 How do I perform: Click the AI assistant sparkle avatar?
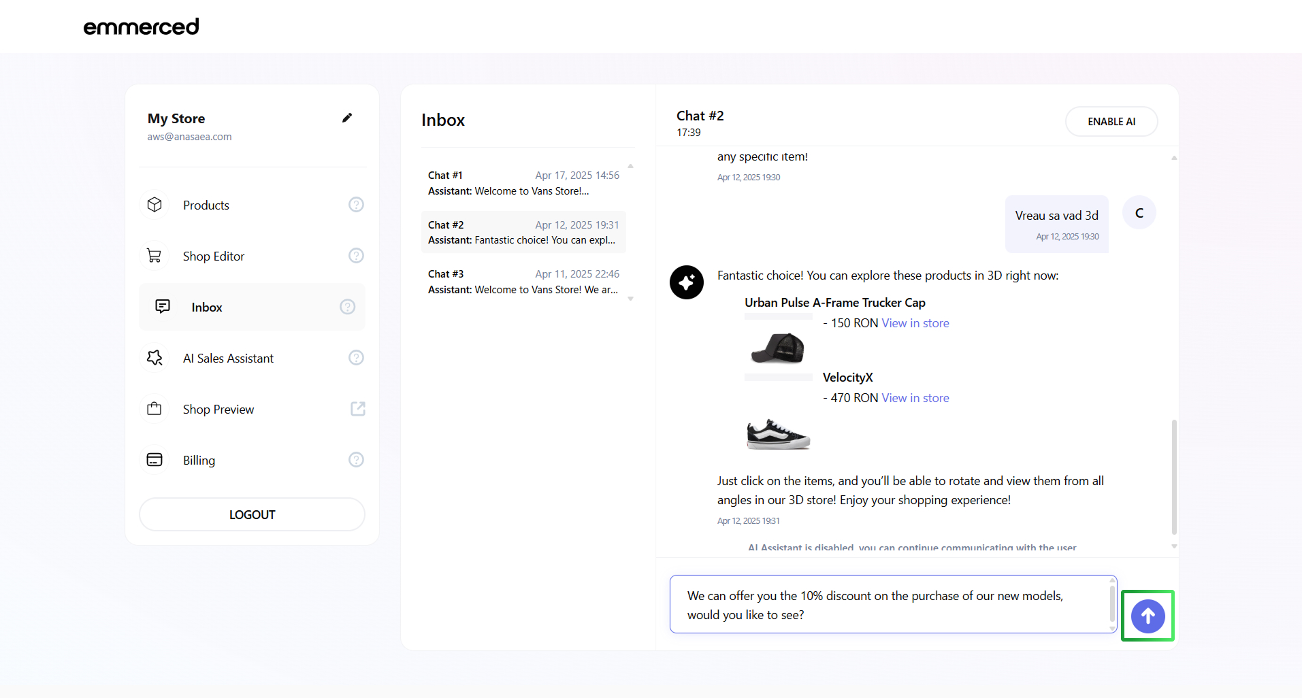(686, 282)
